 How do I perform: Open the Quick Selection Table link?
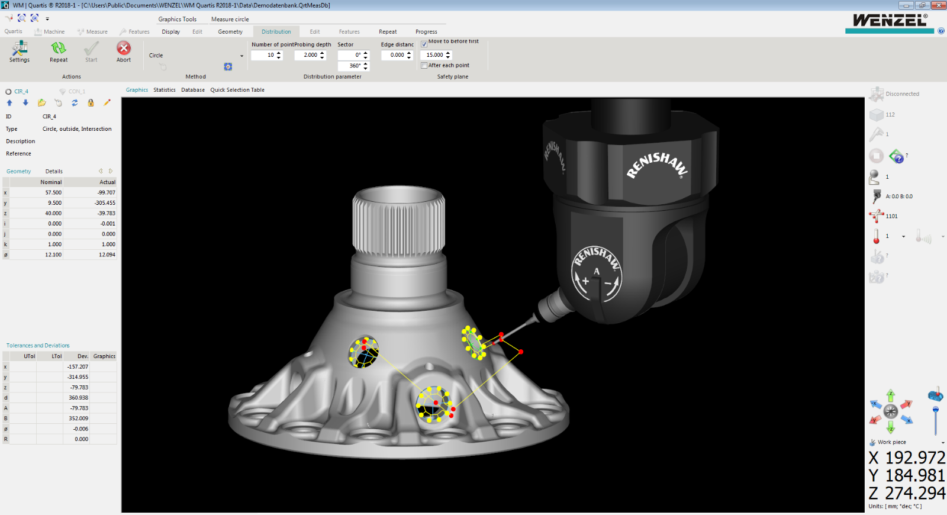click(x=237, y=90)
